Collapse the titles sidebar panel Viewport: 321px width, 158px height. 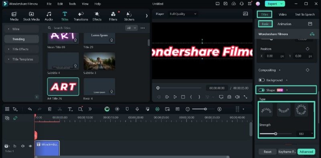(x=37, y=97)
